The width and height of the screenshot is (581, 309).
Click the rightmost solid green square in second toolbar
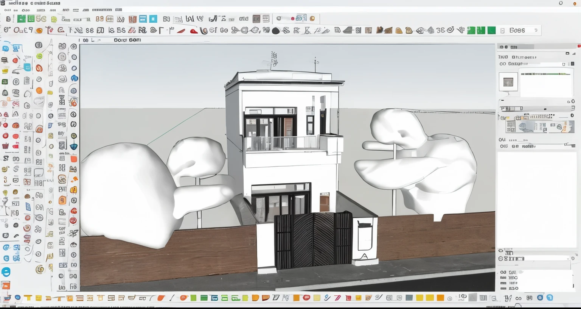tap(491, 30)
